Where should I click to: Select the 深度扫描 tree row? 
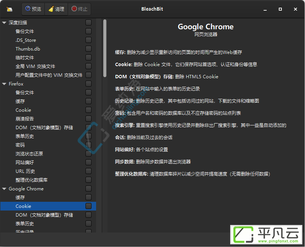[x=48, y=22]
